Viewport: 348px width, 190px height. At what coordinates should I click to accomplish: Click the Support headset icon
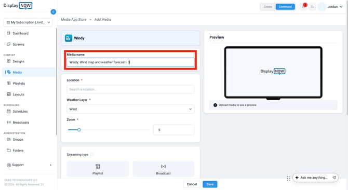point(9,165)
